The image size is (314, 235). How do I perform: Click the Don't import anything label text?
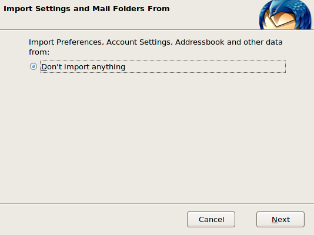point(83,67)
